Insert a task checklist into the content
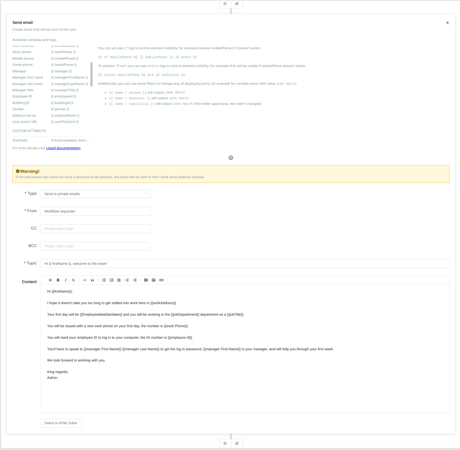 (119, 280)
